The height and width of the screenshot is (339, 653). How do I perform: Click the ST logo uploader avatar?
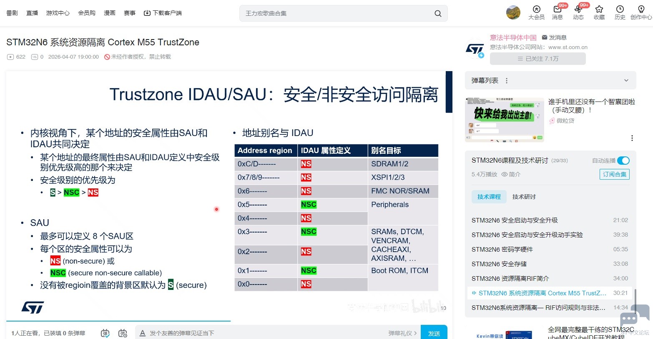click(x=475, y=49)
